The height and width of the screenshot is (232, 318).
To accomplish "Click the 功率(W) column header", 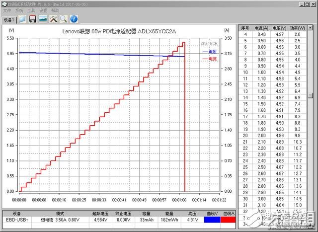I will (x=297, y=28).
